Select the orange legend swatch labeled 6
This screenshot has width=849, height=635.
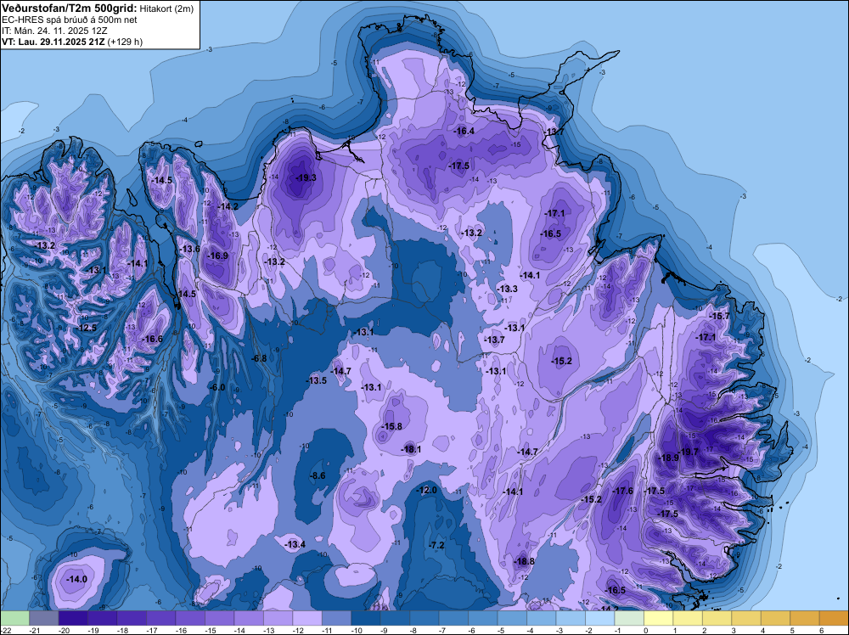coord(834,618)
